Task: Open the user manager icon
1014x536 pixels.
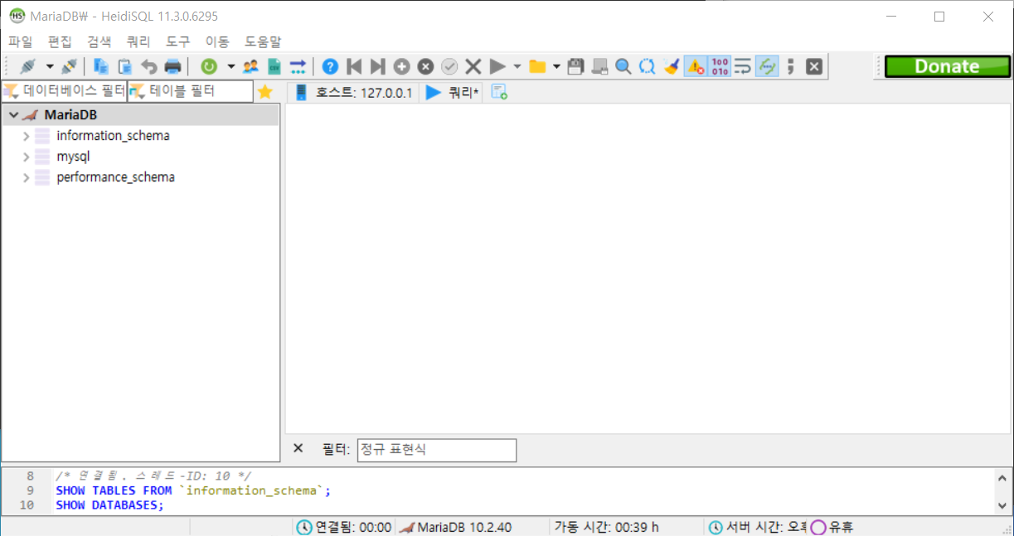Action: [x=250, y=66]
